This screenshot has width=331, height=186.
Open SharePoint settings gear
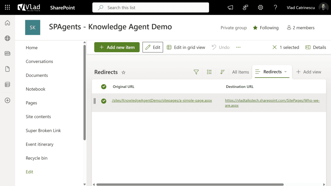tap(260, 8)
